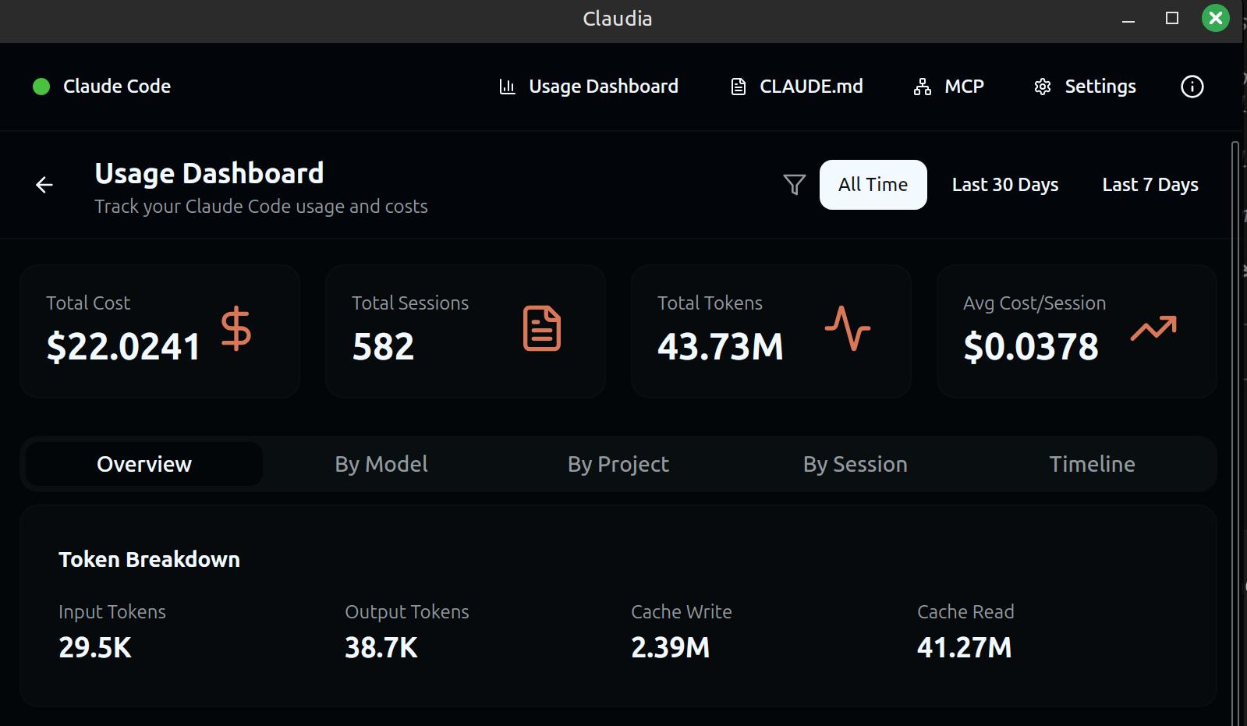Click the Cache Read value 41.27M
The height and width of the screenshot is (726, 1247).
965,648
